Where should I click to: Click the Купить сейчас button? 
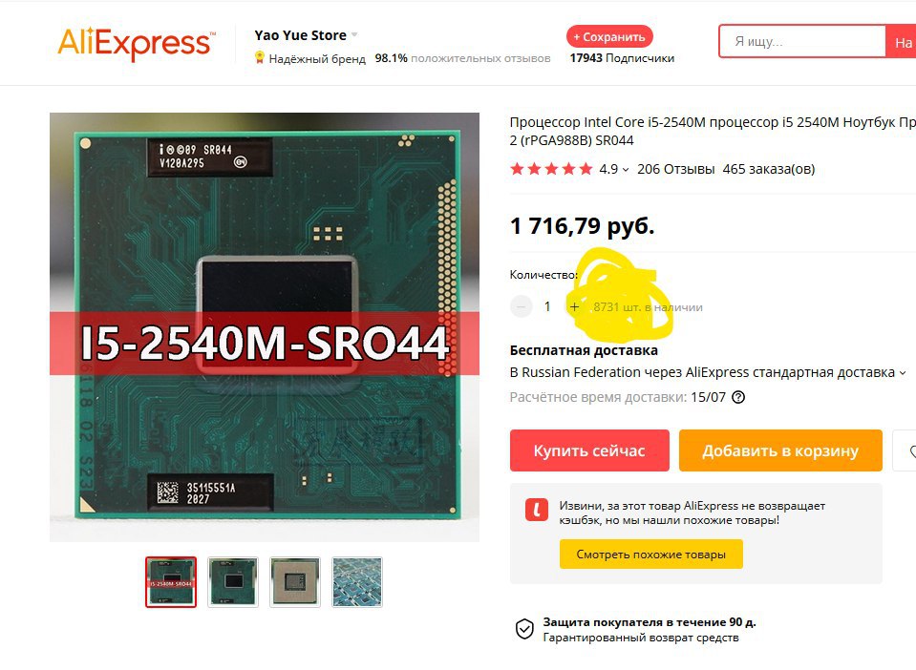589,450
